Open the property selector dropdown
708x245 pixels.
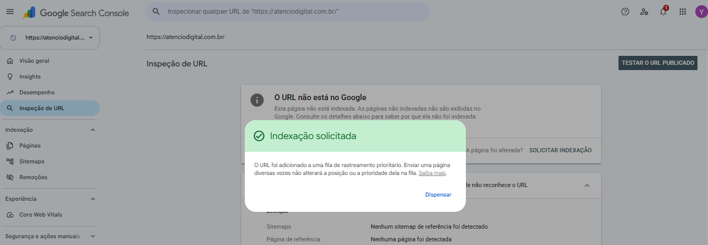pyautogui.click(x=51, y=38)
